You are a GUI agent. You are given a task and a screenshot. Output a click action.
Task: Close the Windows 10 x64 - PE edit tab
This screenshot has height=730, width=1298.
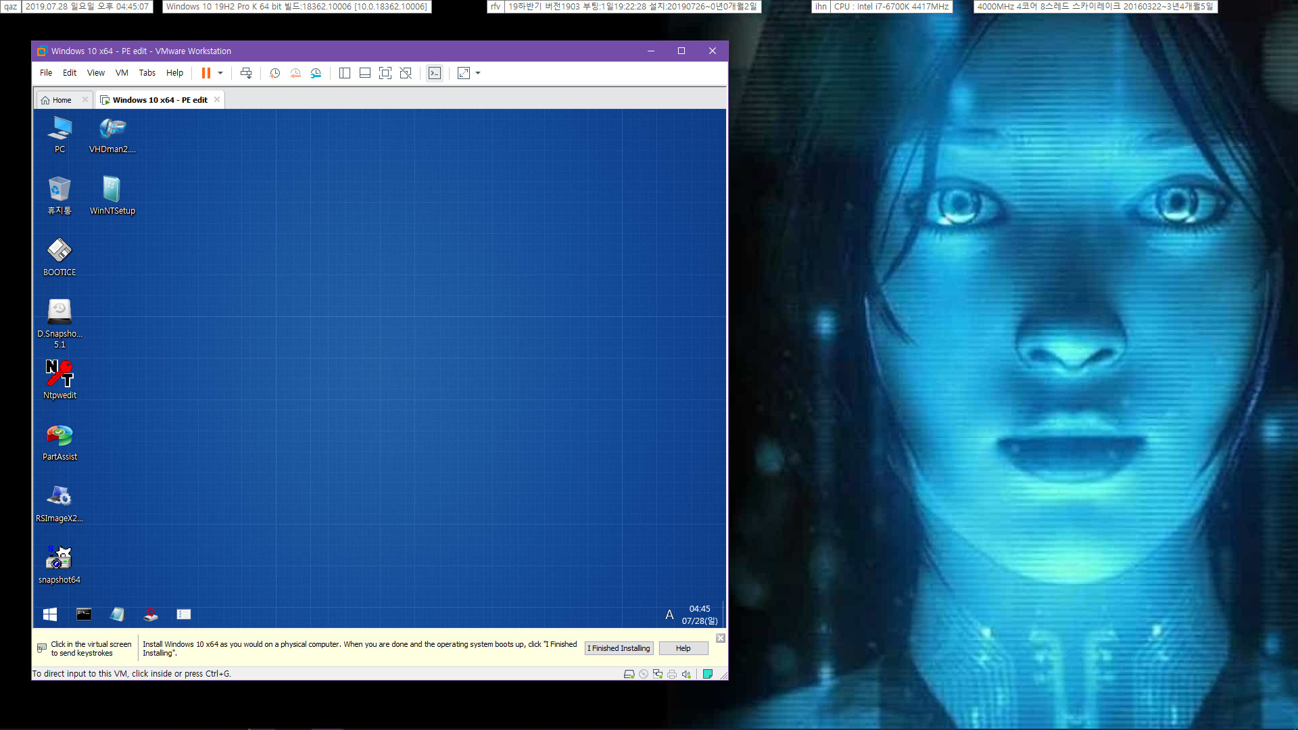point(217,99)
